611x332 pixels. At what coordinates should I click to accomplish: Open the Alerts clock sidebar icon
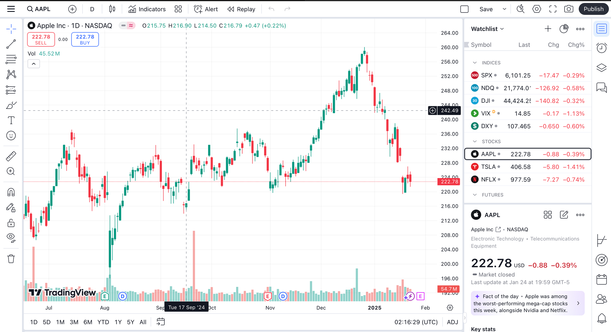tap(602, 48)
